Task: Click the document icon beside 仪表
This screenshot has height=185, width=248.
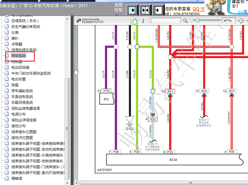Action: [7, 32]
